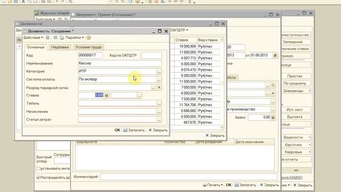This screenshot has width=341, height=192.
Task: Open help icon in Должность dialog toolbar
Action: 88,38
